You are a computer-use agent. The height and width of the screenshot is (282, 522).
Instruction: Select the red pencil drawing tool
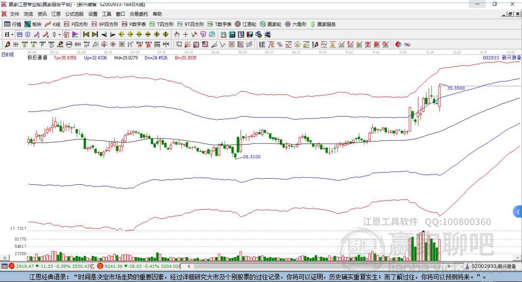pos(7,45)
